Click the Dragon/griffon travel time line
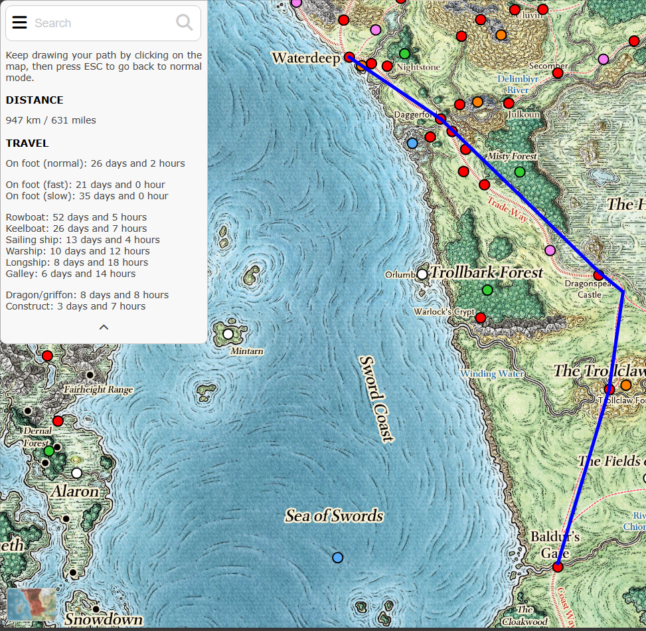Image resolution: width=646 pixels, height=631 pixels. [88, 295]
